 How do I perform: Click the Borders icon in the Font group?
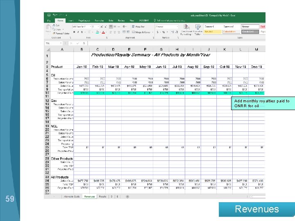90,32
